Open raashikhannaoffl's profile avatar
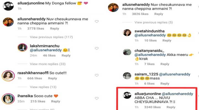The image size is (199, 110). (x=8, y=75)
